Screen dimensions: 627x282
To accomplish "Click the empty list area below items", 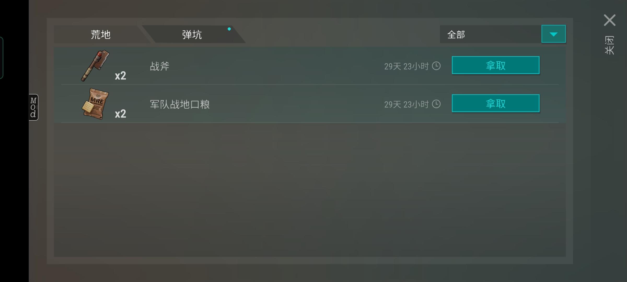I will coord(310,190).
